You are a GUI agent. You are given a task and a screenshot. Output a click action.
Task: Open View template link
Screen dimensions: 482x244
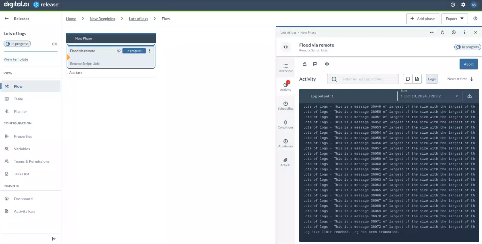click(16, 59)
